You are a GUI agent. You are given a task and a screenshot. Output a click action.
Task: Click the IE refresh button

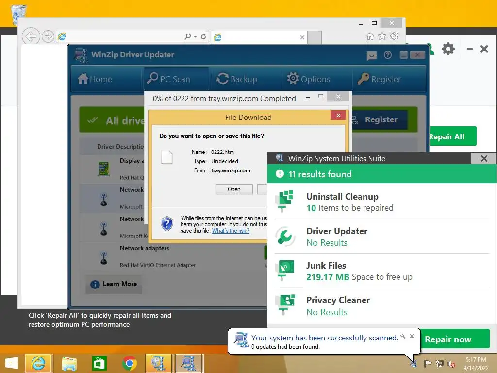point(203,36)
